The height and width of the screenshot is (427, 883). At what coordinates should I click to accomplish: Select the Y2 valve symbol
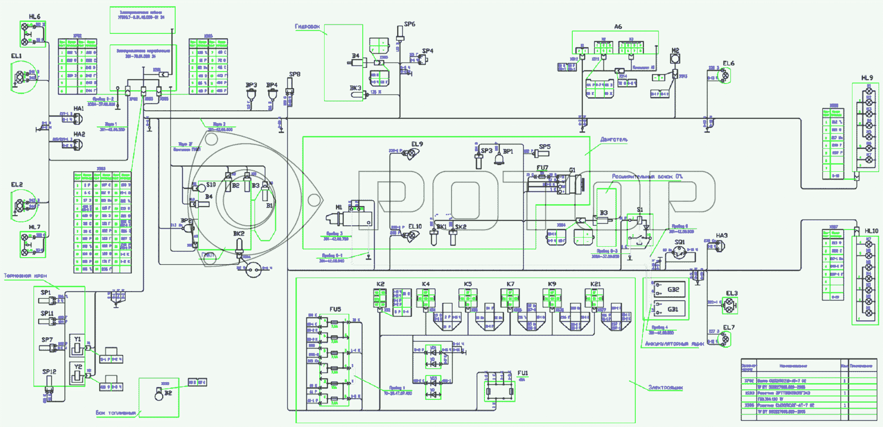[78, 374]
